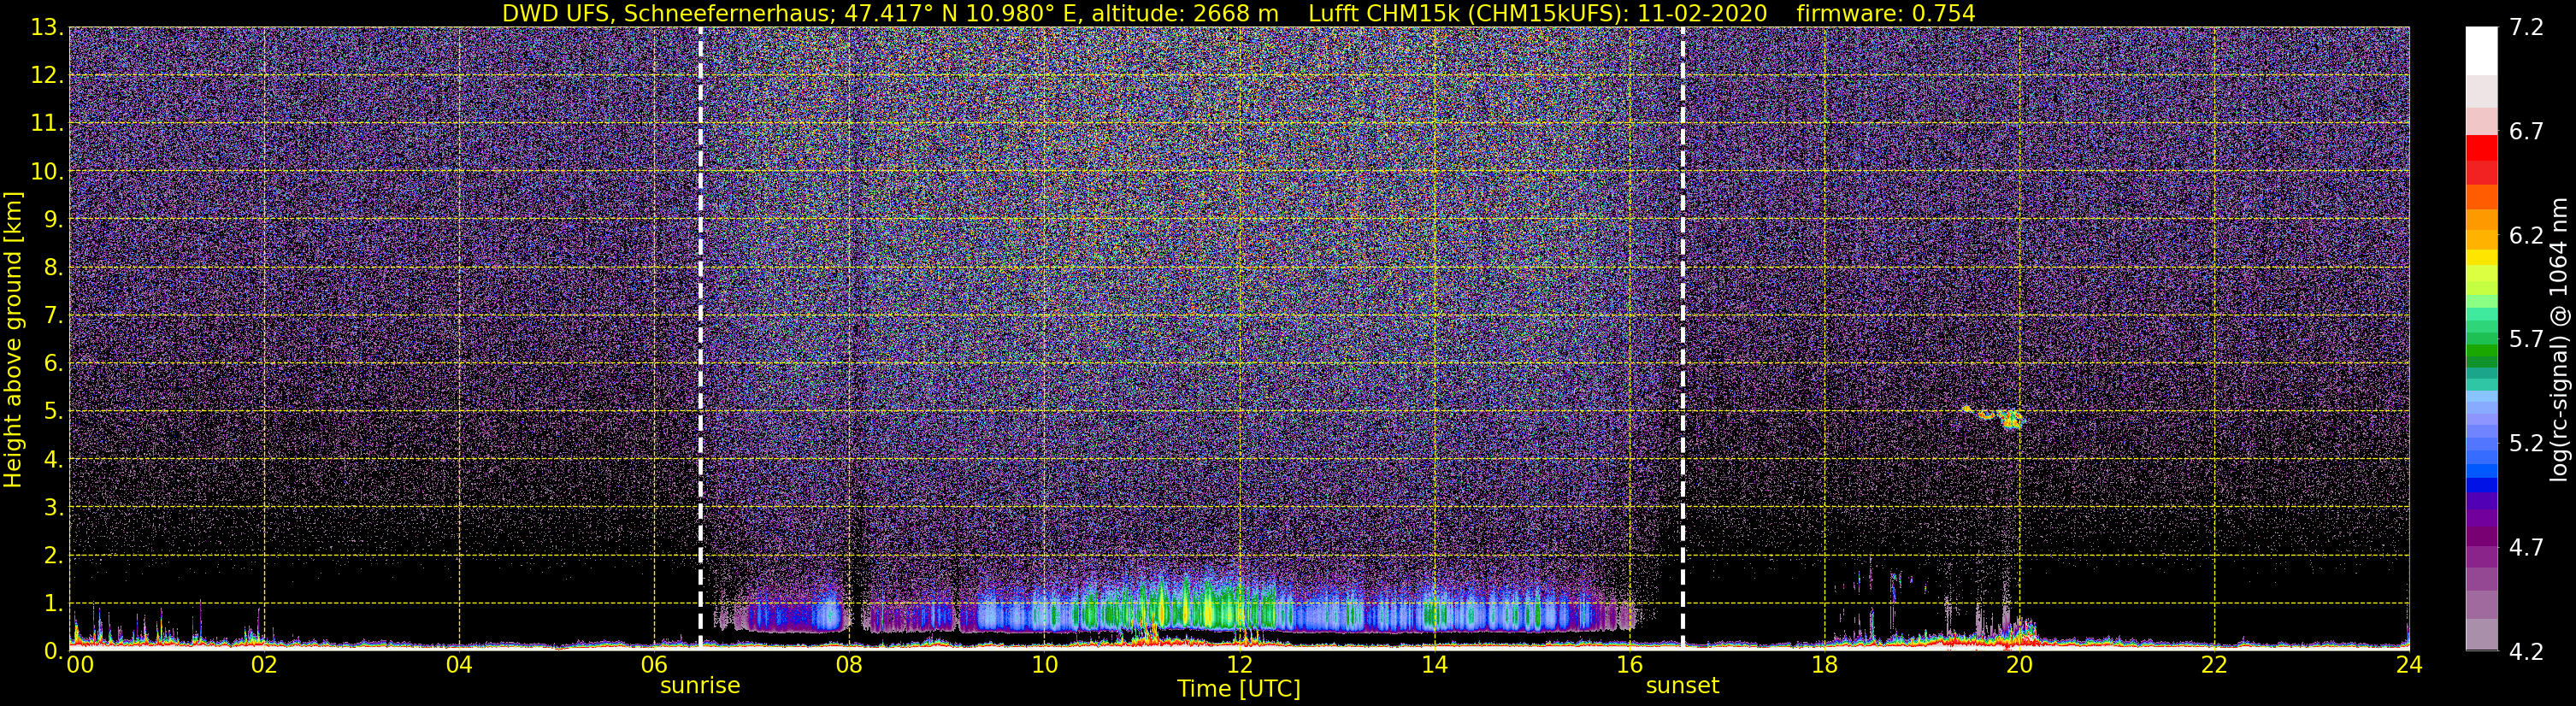Click the time axis tick '14'

(1434, 665)
